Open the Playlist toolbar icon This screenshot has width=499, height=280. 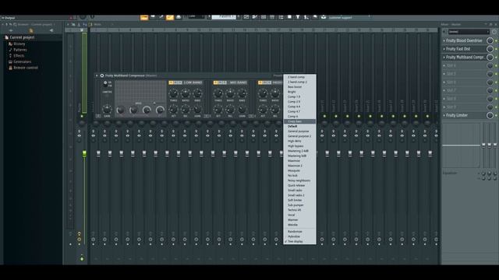246,17
